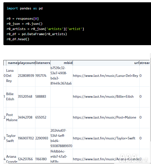Click the Billie+Eilish last.fm URL
The height and width of the screenshot is (164, 151).
103,97
